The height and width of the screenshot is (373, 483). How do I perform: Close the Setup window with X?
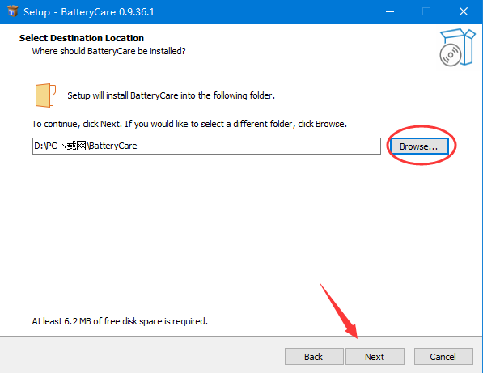coord(464,11)
